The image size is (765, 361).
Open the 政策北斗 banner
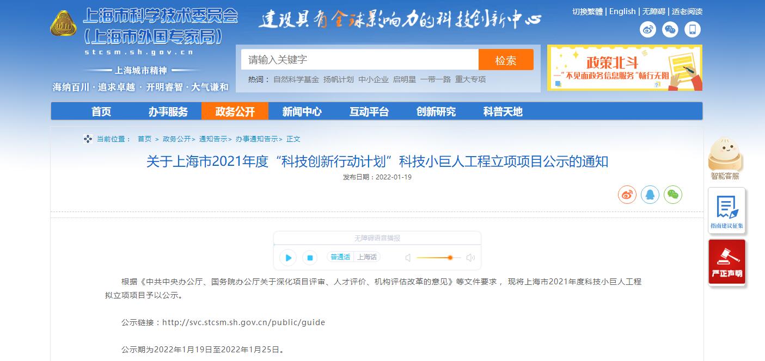coord(625,68)
